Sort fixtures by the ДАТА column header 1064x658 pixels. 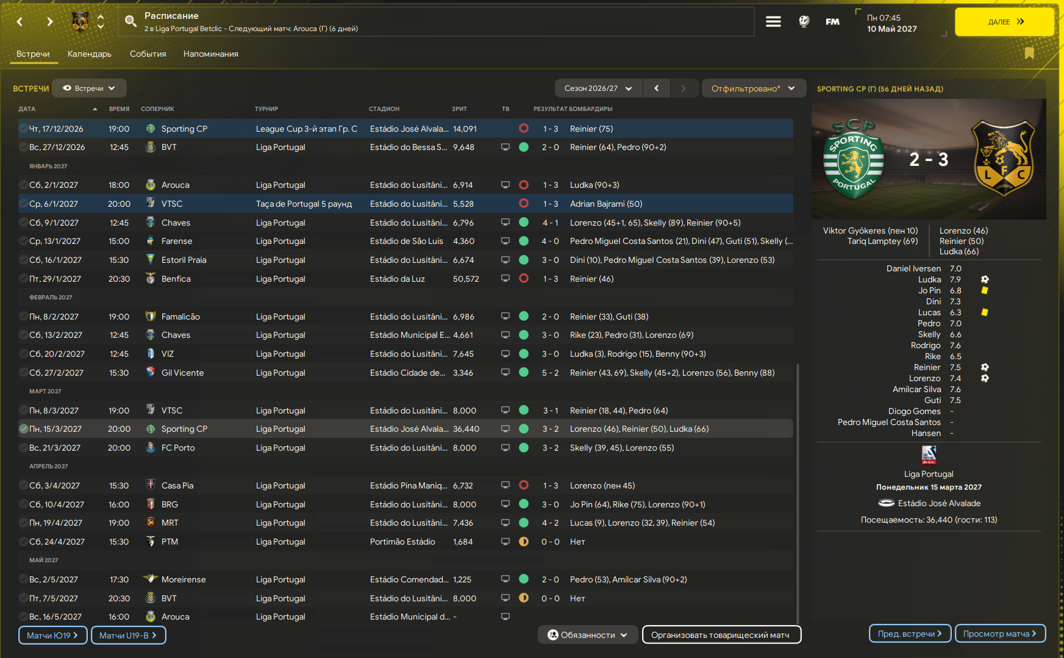click(x=27, y=109)
